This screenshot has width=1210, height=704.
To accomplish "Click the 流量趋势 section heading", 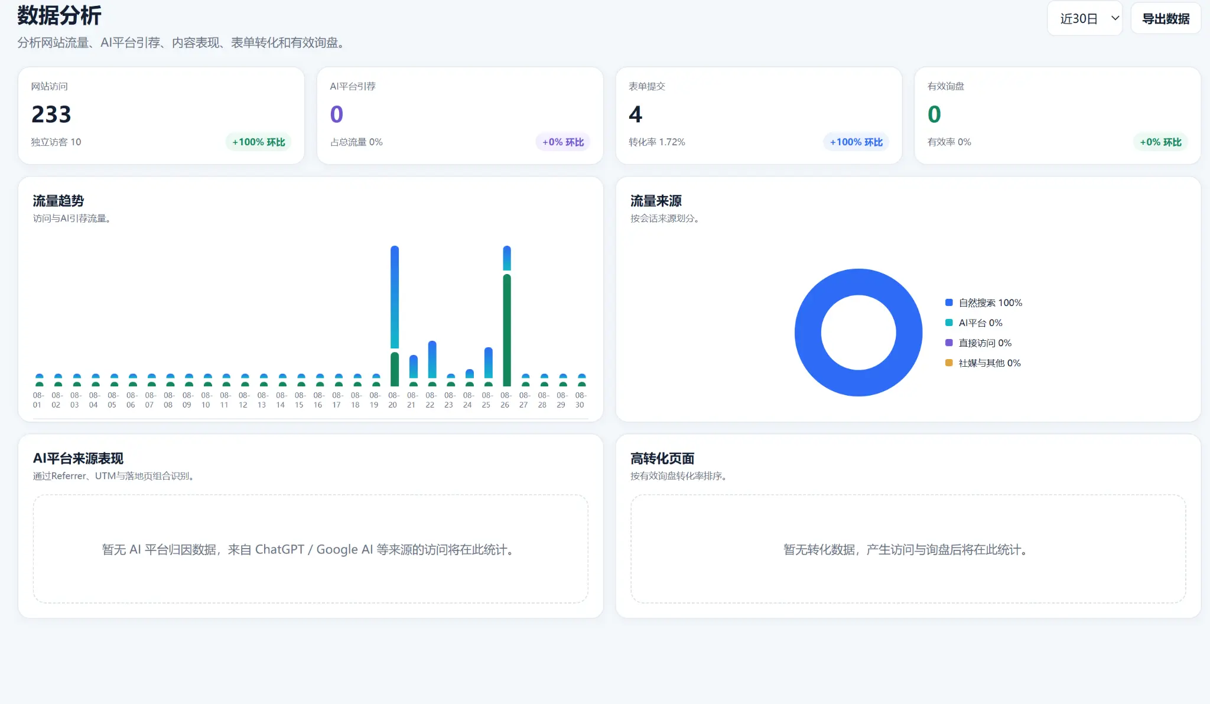I will (58, 201).
